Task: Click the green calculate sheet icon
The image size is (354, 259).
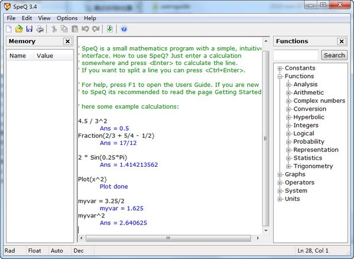Action: click(x=110, y=29)
